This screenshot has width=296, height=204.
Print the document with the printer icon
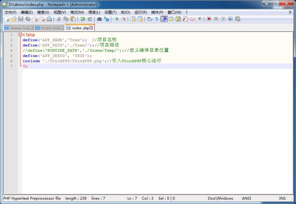point(49,19)
